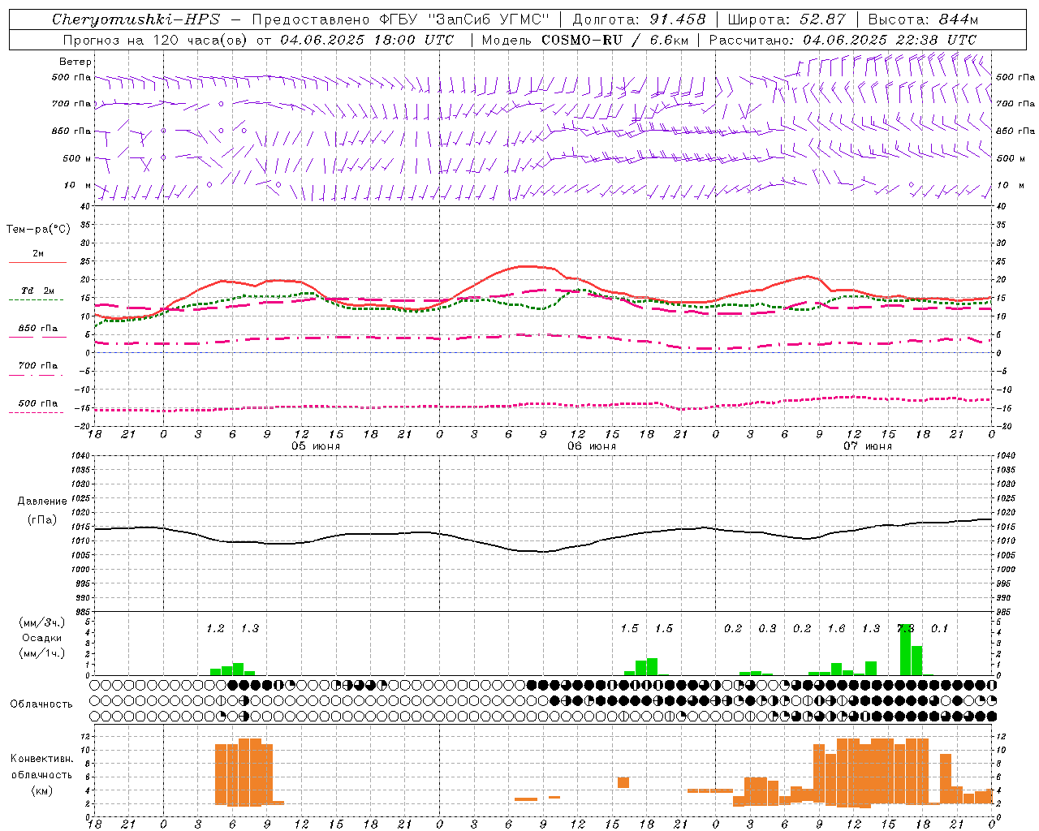Screen dimensions: 1039x831
Task: Click the 06 июня date label
Action: pos(592,446)
